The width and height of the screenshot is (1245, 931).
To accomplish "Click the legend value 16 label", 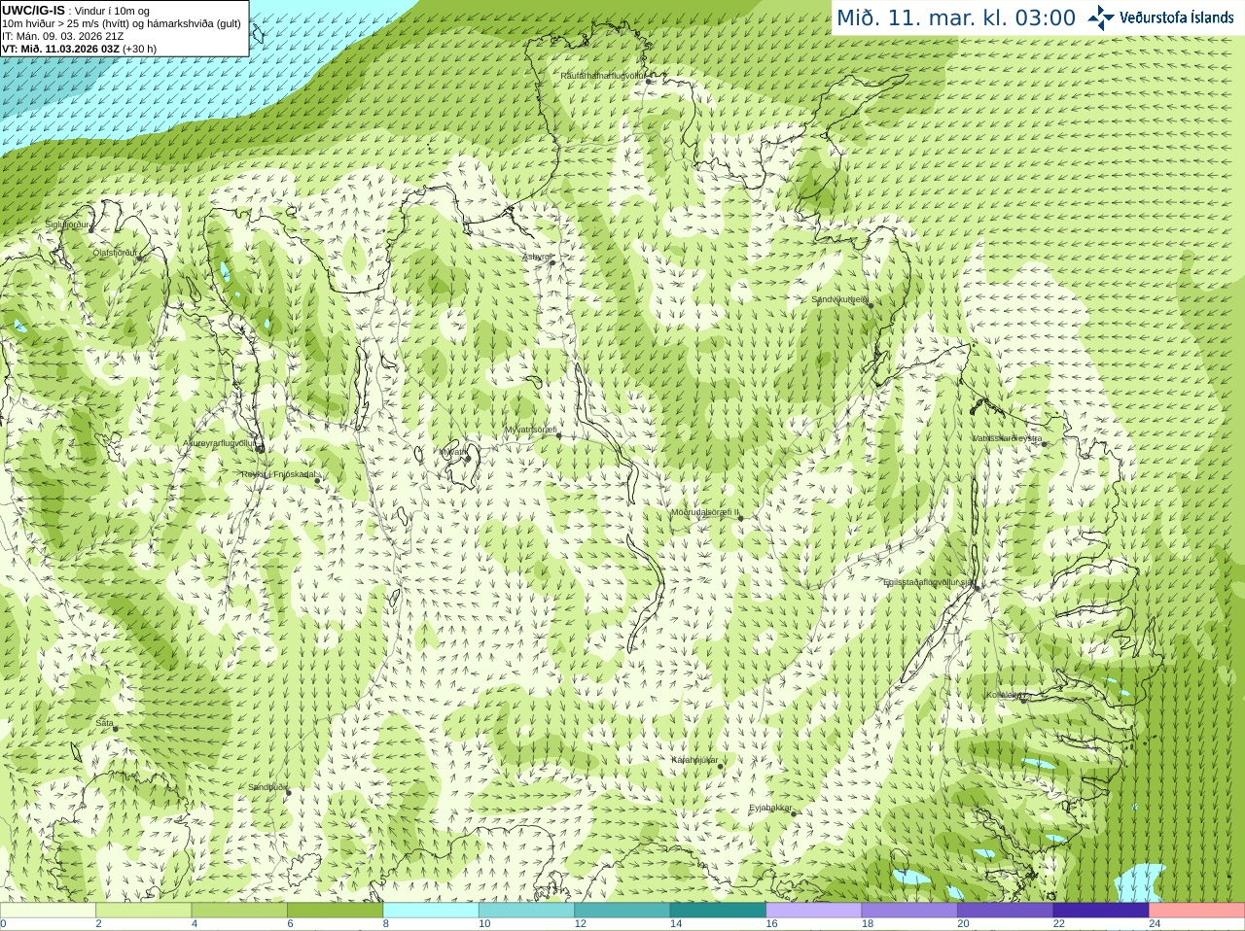I will [771, 924].
